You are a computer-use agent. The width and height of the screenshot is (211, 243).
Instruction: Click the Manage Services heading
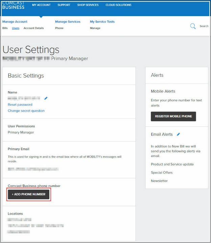point(68,22)
